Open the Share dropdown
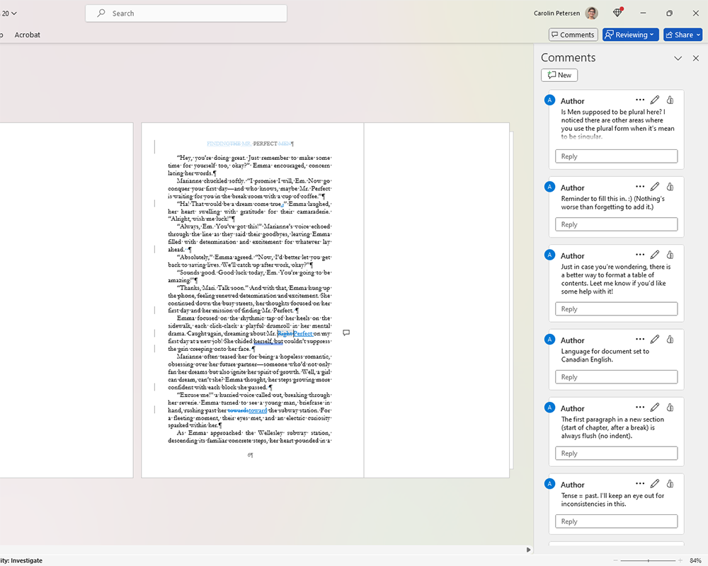 683,35
